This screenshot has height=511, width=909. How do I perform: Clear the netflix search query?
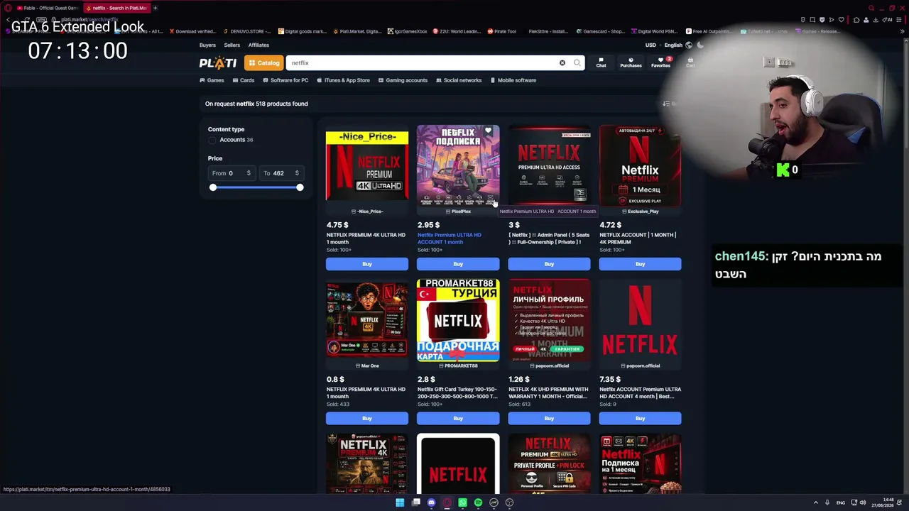(562, 63)
